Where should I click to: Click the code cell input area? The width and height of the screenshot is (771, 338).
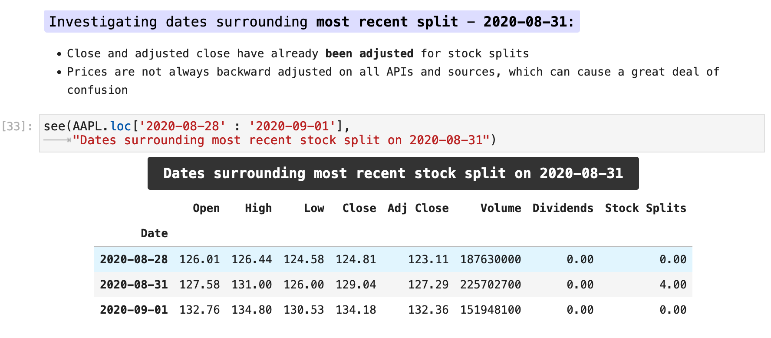(x=402, y=133)
